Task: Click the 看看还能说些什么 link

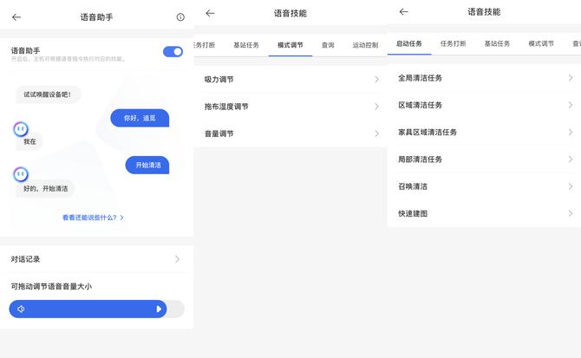Action: (93, 218)
